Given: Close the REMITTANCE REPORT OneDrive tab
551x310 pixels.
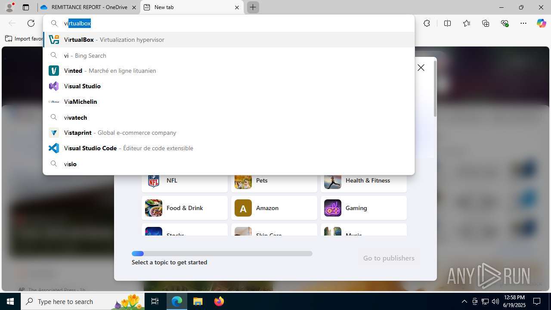Looking at the screenshot, I should [134, 7].
